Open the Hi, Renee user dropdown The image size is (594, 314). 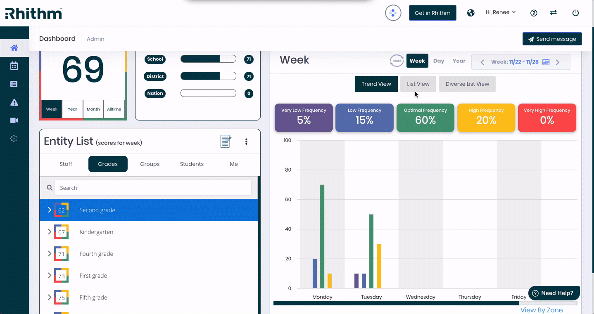(501, 12)
